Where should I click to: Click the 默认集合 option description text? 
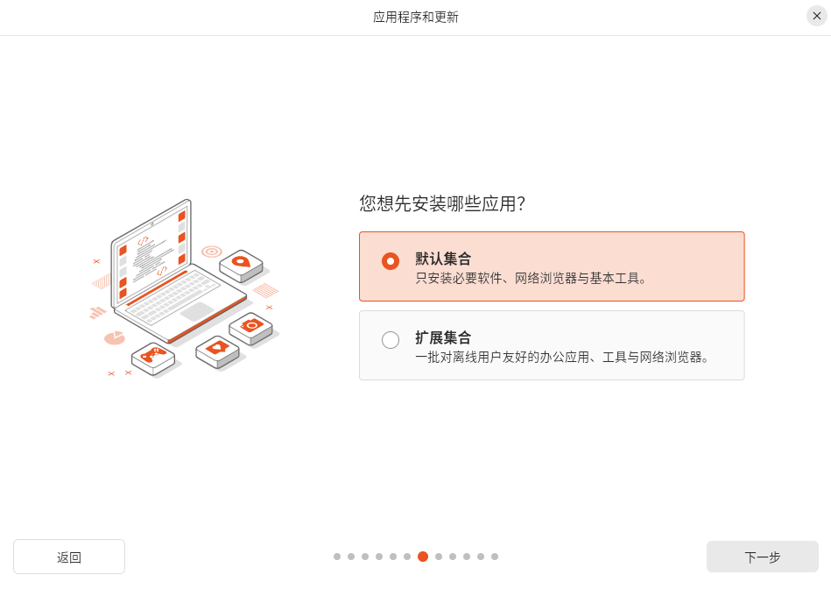[x=531, y=280]
